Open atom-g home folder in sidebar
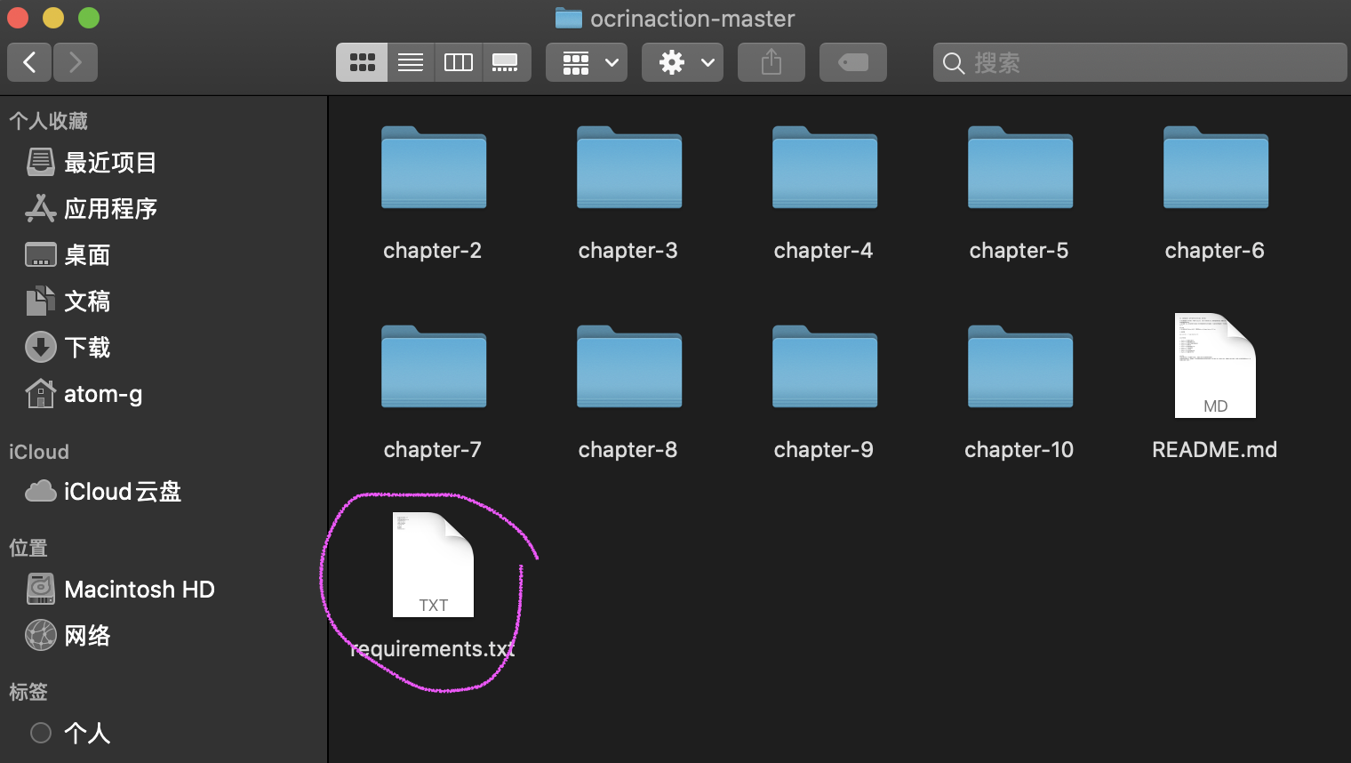This screenshot has height=763, width=1351. 84,394
